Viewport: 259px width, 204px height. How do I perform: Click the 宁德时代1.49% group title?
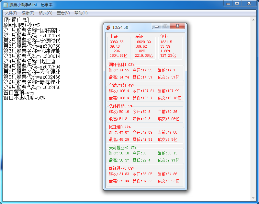122,85
